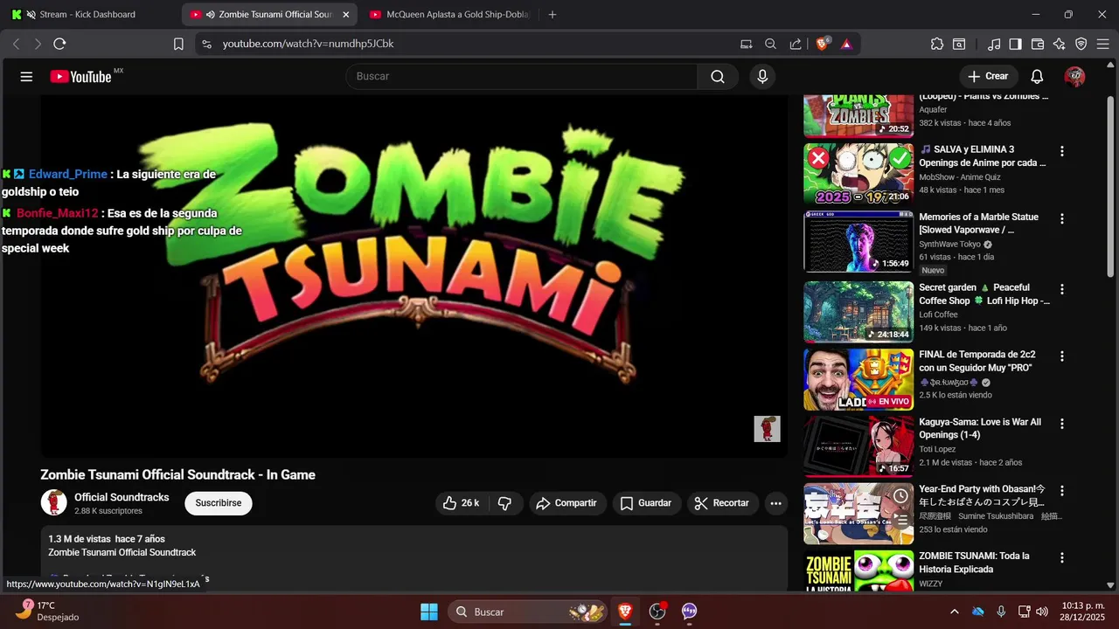The height and width of the screenshot is (629, 1119).
Task: Open the YouTube account avatar menu
Action: pyautogui.click(x=1074, y=77)
